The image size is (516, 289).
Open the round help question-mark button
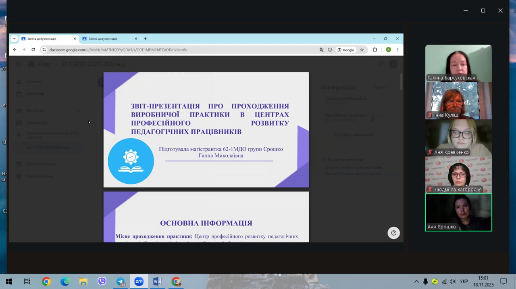393,233
